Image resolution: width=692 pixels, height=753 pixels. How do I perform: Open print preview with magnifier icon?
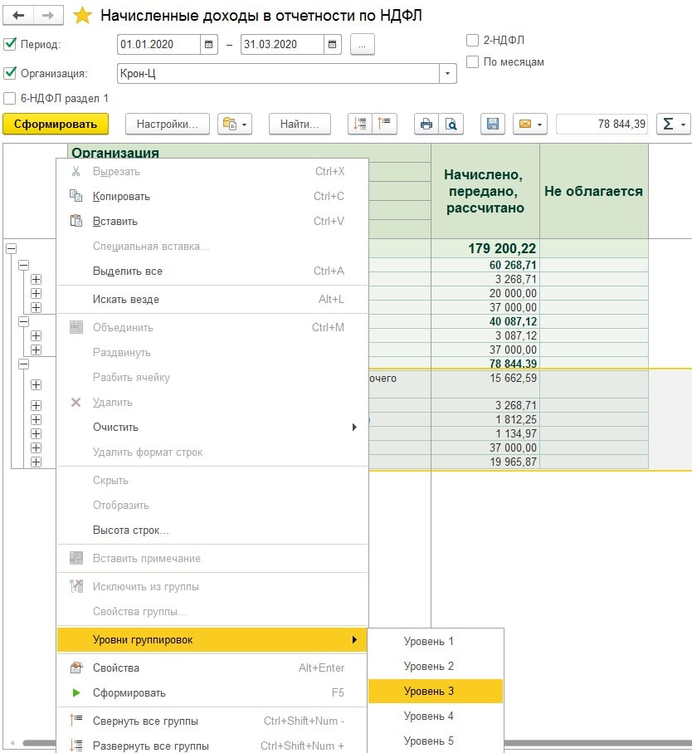[x=451, y=125]
